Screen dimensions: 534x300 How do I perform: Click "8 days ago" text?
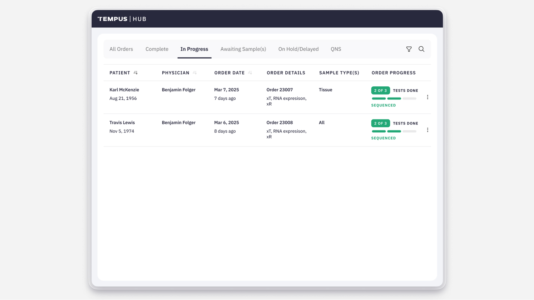click(225, 132)
